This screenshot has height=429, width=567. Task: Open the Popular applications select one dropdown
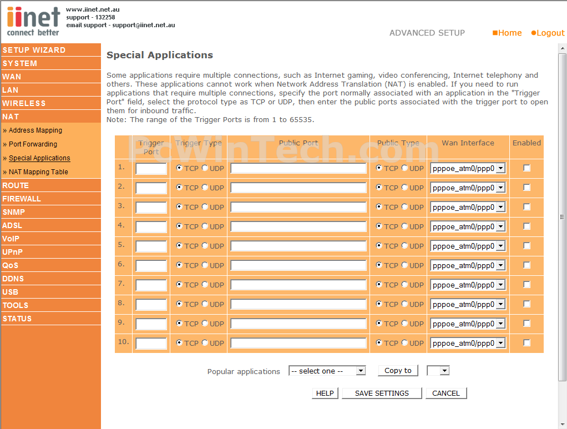(x=327, y=371)
